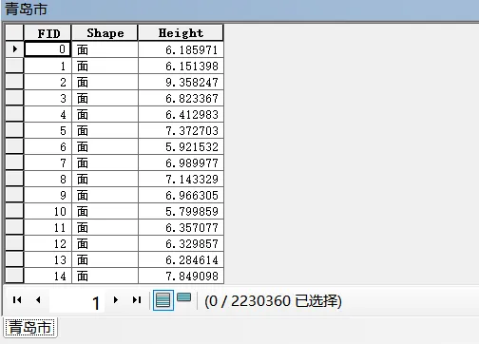Click Height value 6.966305

coord(181,195)
